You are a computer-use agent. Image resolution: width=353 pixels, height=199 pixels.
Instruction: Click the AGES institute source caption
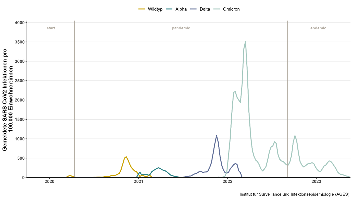(x=294, y=194)
